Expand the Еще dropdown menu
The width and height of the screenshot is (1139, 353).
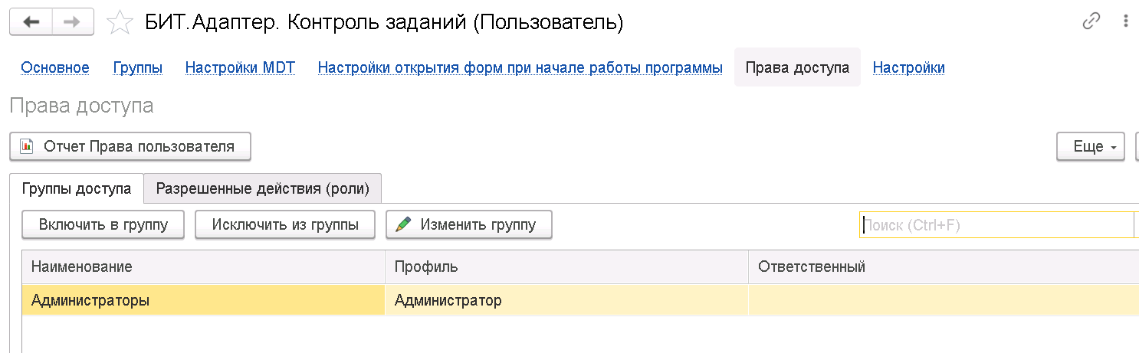(1091, 146)
